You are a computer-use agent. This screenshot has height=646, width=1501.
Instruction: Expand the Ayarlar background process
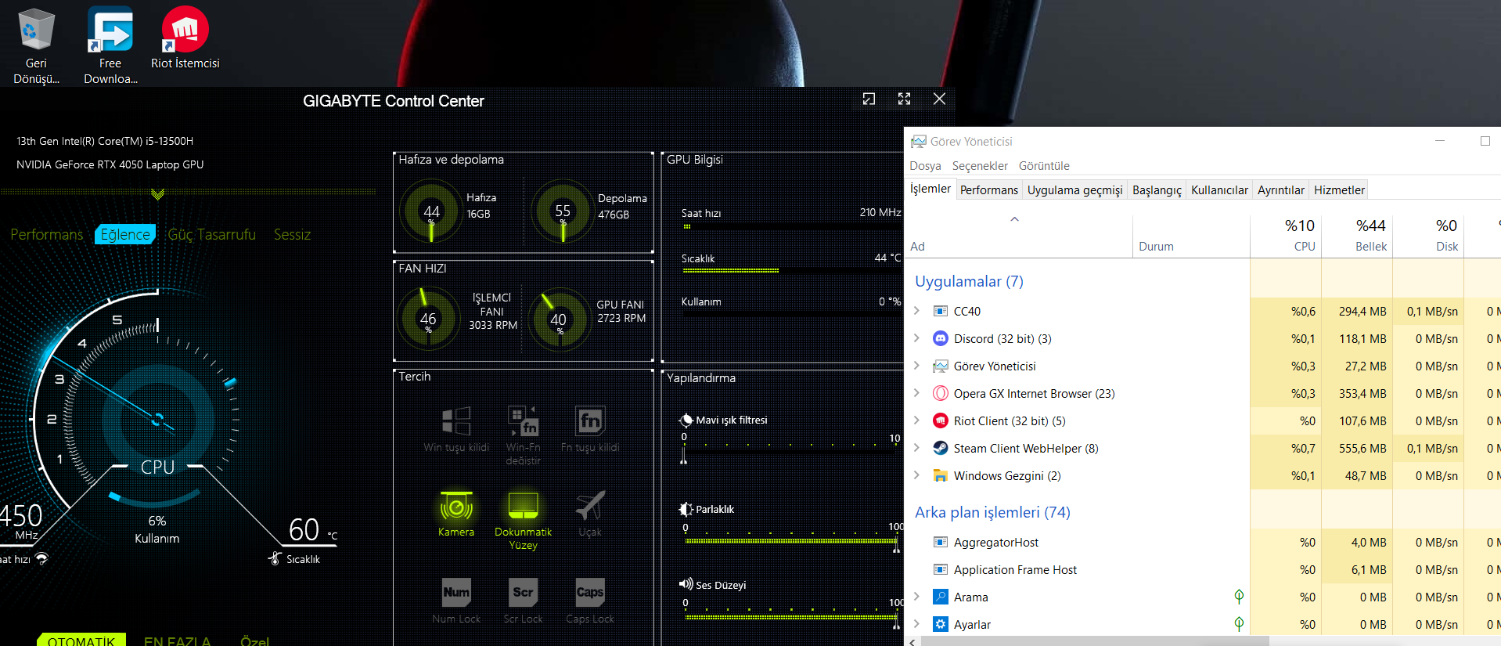click(917, 624)
